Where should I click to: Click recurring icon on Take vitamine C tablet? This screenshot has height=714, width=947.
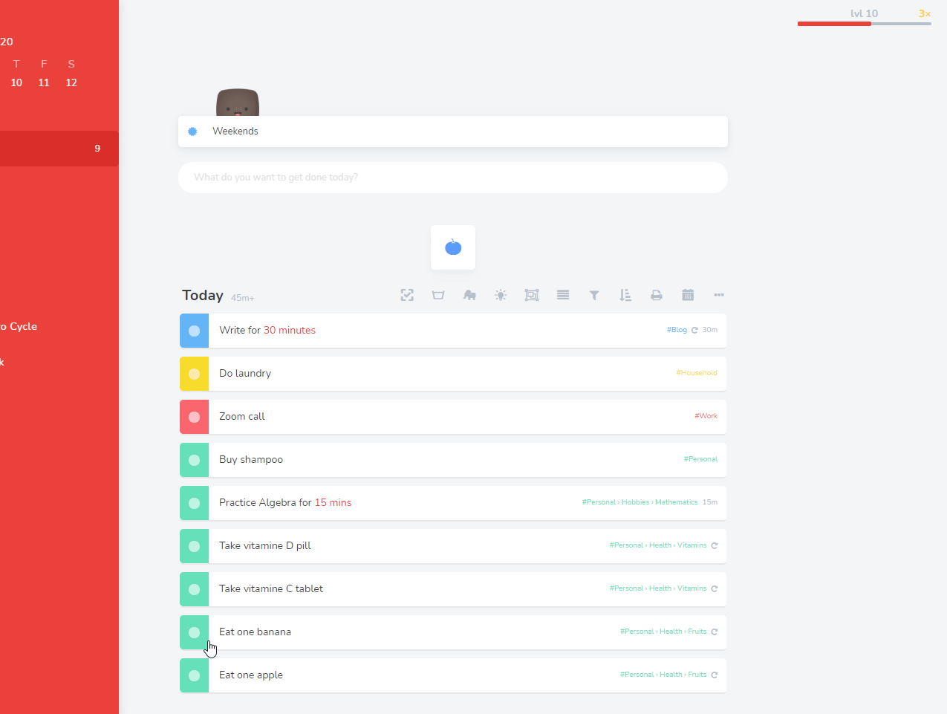tap(715, 588)
